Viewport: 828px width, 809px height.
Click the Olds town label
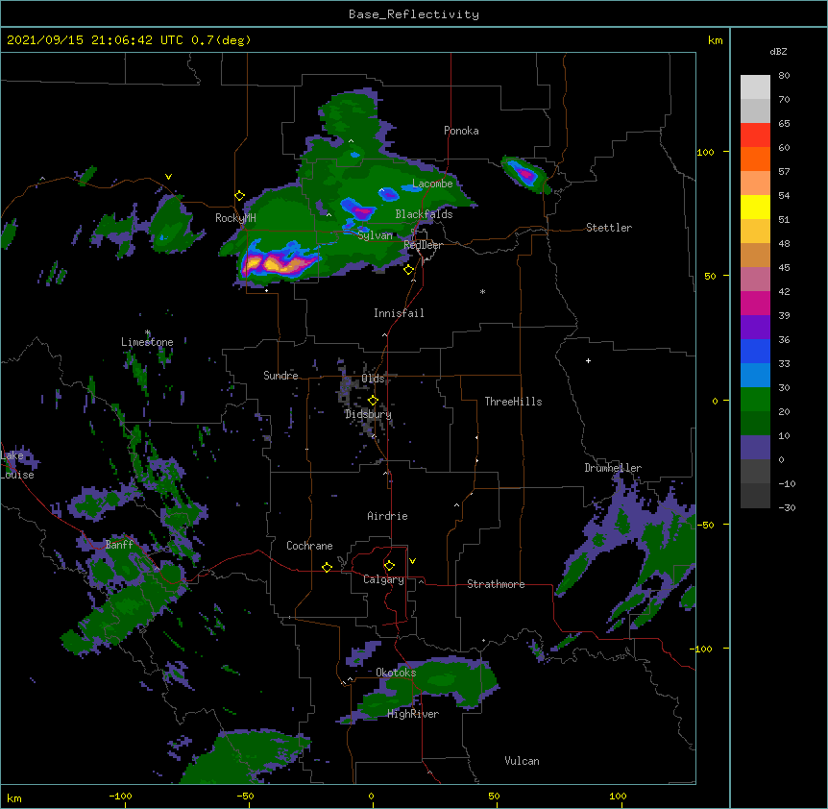[x=373, y=379]
